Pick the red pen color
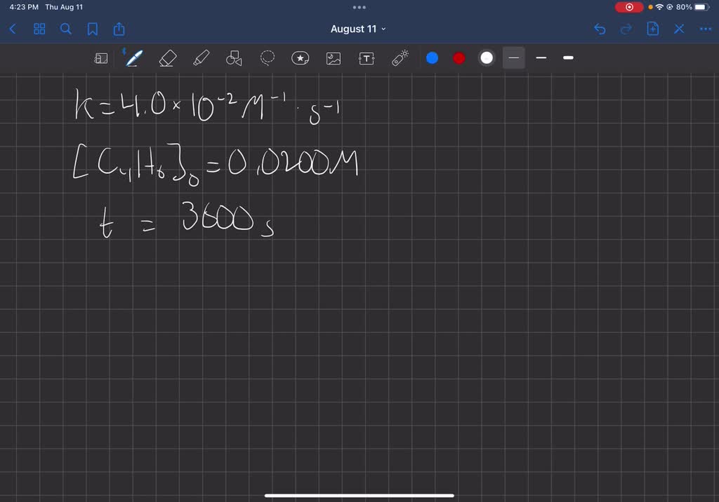 tap(459, 58)
